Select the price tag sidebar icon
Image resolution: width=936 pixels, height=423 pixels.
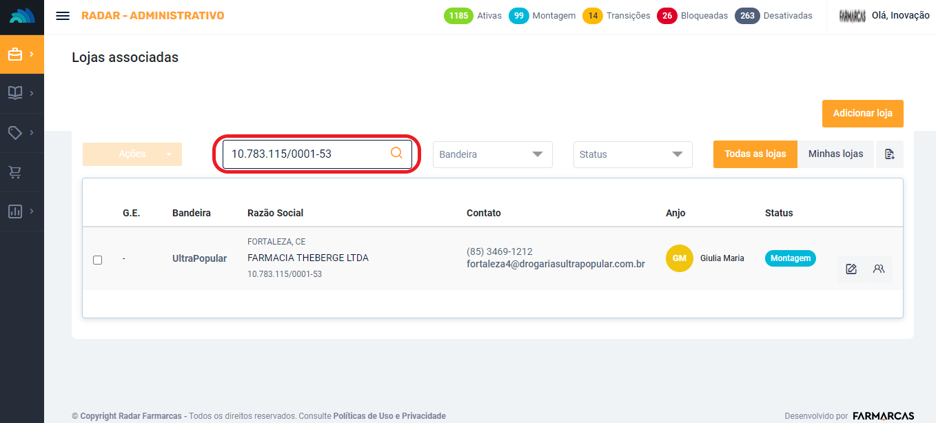pyautogui.click(x=15, y=133)
